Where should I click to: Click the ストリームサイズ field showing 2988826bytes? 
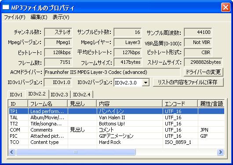coord(203,62)
